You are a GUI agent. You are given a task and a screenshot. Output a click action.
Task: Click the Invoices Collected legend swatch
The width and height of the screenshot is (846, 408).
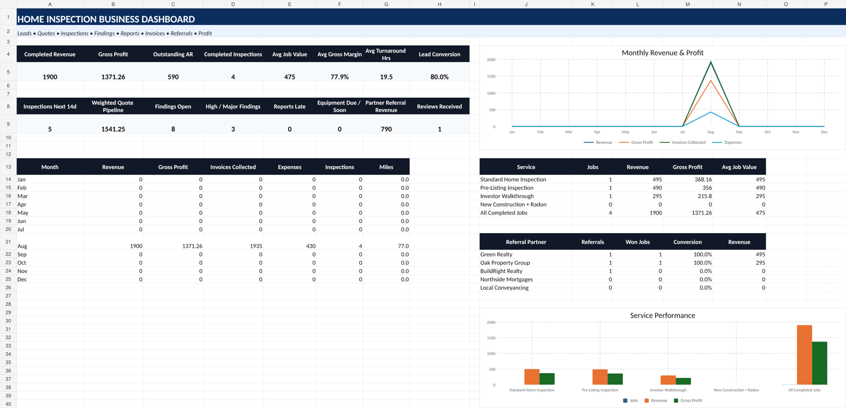tap(664, 142)
